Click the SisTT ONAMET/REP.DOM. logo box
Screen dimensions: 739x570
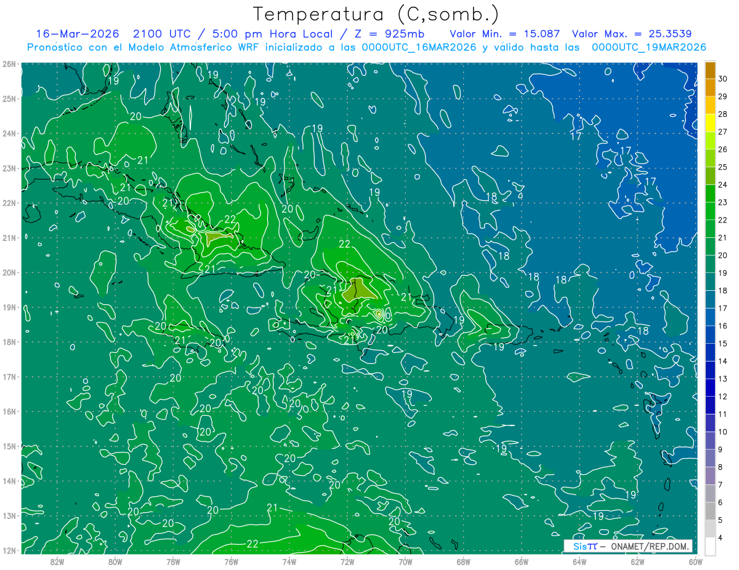tap(628, 546)
